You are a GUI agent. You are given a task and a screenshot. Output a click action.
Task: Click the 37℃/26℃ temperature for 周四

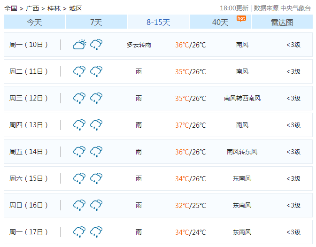tap(191, 125)
